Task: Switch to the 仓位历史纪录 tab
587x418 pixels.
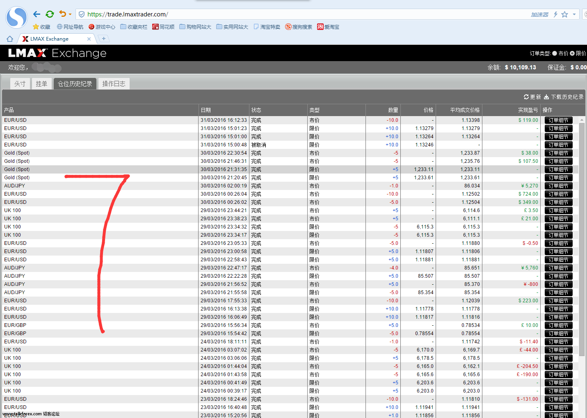Action: click(75, 84)
